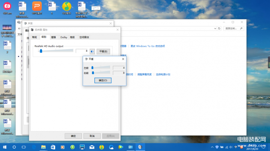270x151 pixels.
Task: Open the WPS演示 desktop icon
Action: (x=37, y=8)
